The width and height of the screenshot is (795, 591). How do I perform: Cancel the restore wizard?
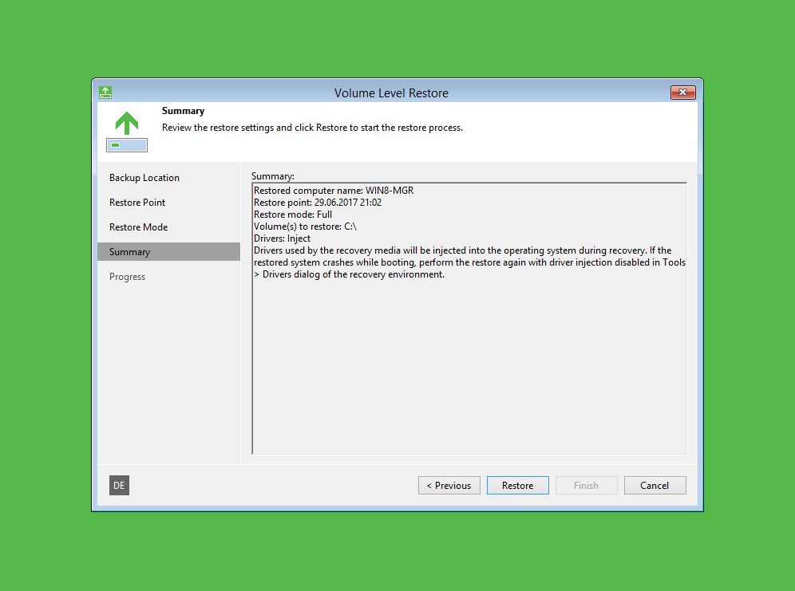(655, 485)
